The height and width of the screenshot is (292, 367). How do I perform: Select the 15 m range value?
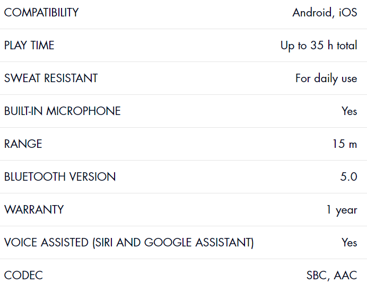pyautogui.click(x=345, y=144)
